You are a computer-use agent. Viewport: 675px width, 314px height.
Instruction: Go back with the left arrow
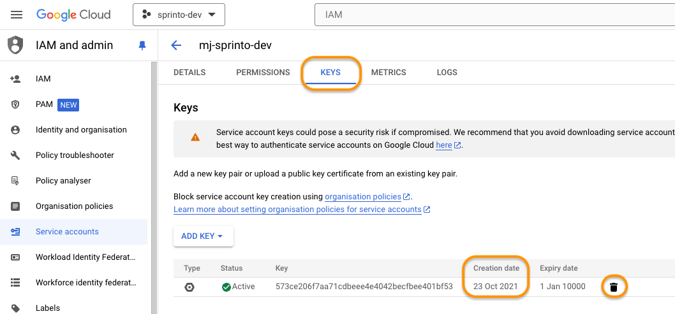pos(176,45)
